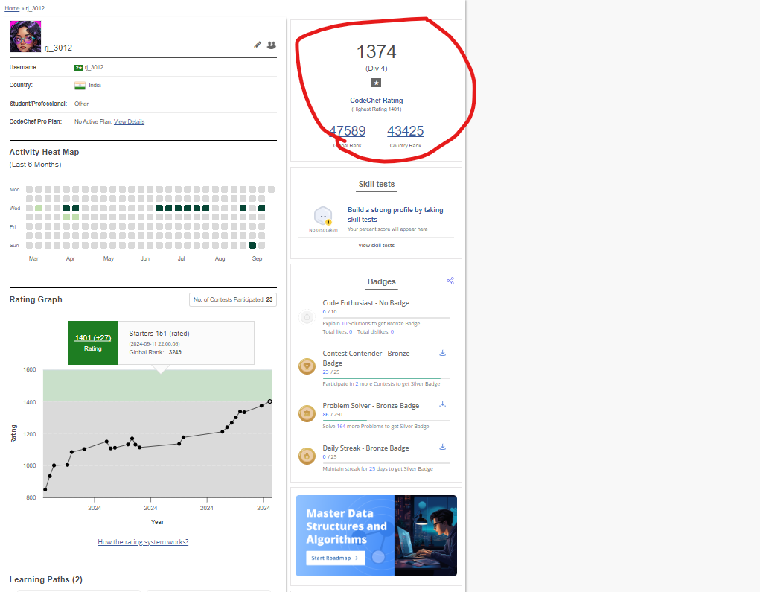760x592 pixels.
Task: Click the India flag icon
Action: 80,86
